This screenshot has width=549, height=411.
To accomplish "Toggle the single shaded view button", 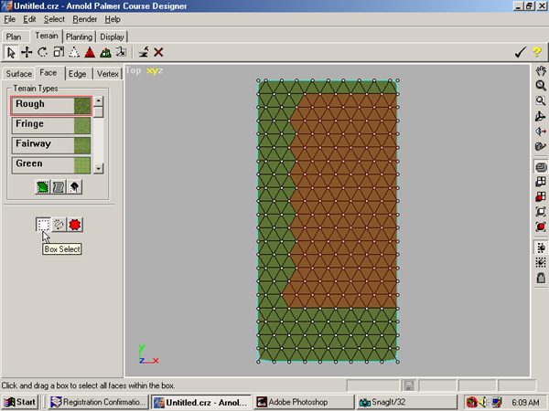I will pos(541,167).
